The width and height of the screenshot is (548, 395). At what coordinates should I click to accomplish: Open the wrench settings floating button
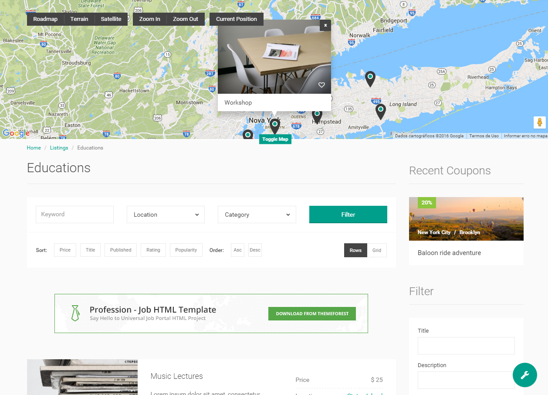click(x=524, y=375)
